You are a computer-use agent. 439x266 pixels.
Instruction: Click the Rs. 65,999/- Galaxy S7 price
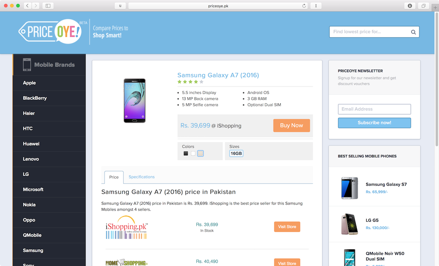click(x=377, y=192)
